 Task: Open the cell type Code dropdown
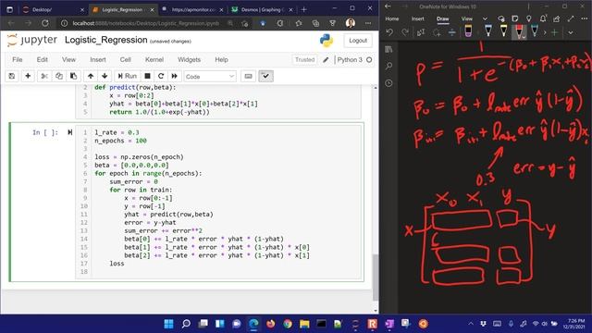click(210, 76)
